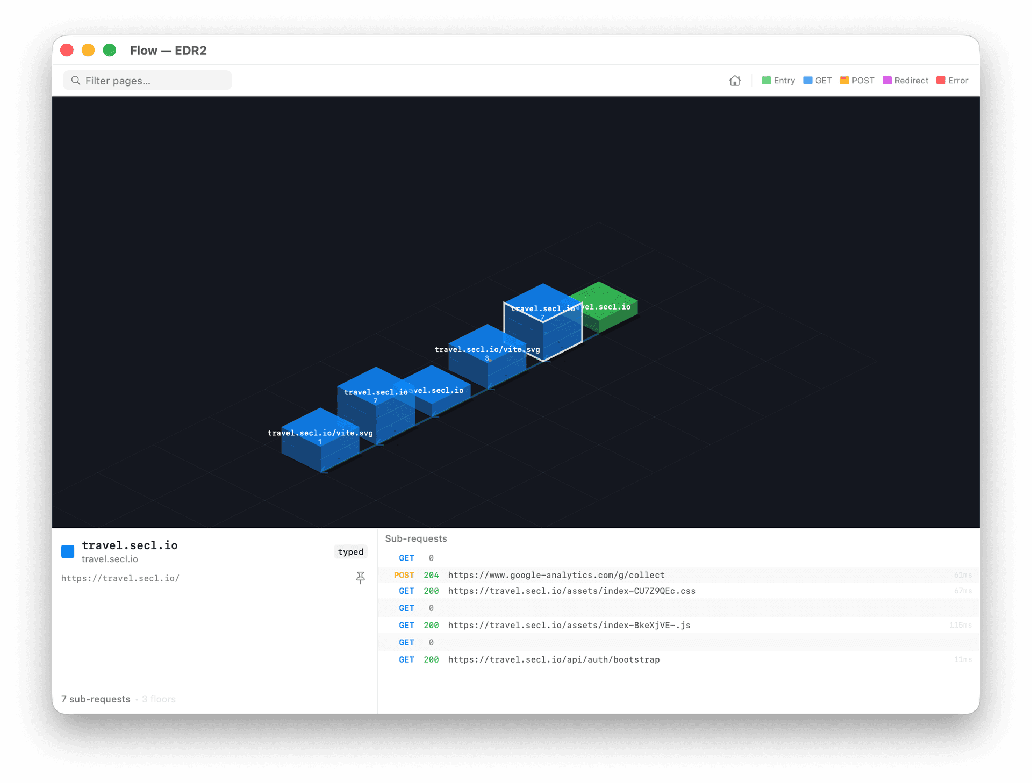Open the index-CU7Z9QEc.css request row
The image size is (1032, 783).
pos(571,591)
